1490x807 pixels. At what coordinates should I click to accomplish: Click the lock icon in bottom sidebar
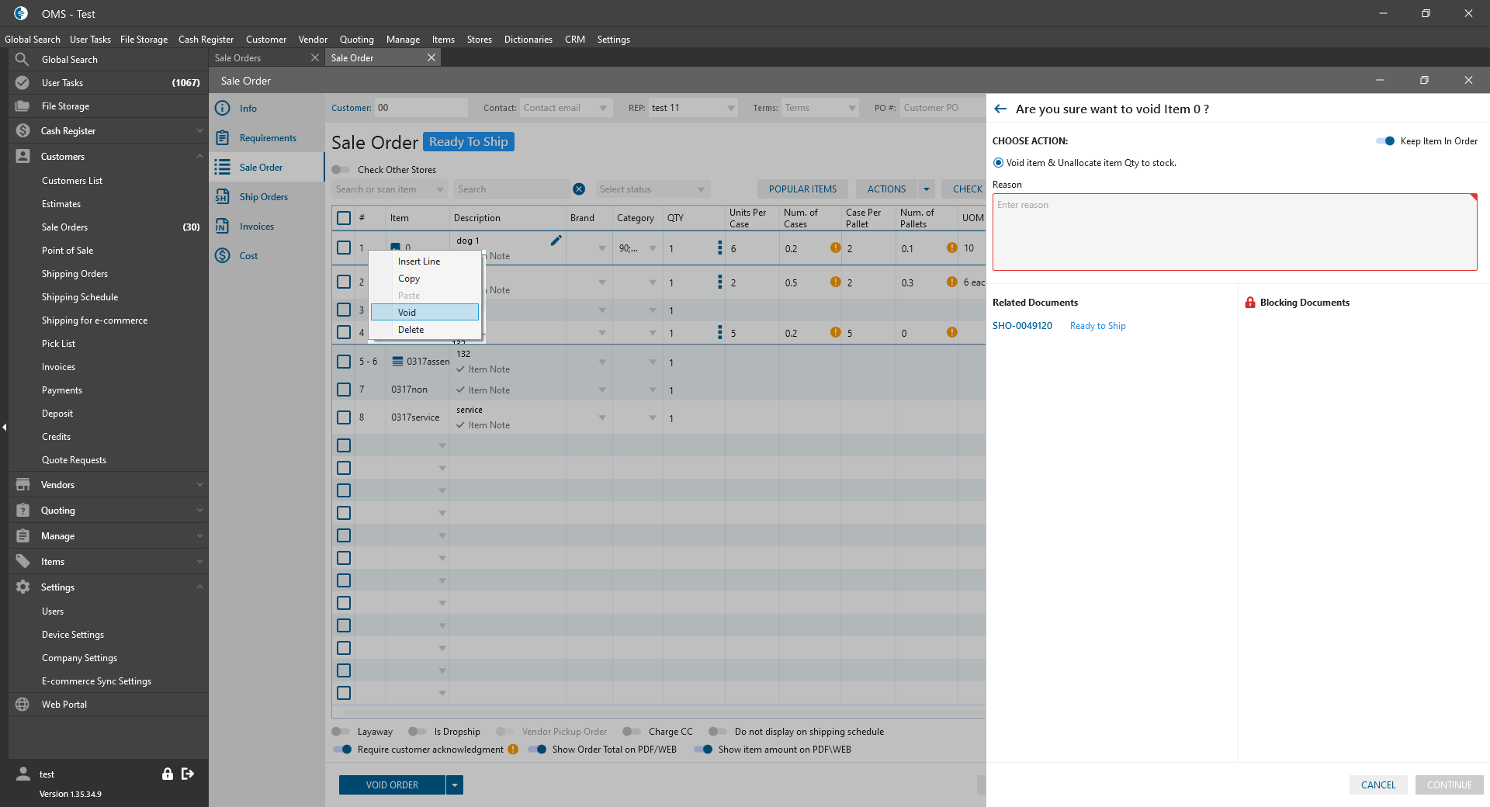(167, 774)
